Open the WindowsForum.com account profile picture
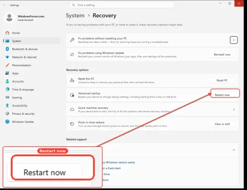The image size is (247, 190). point(9,18)
